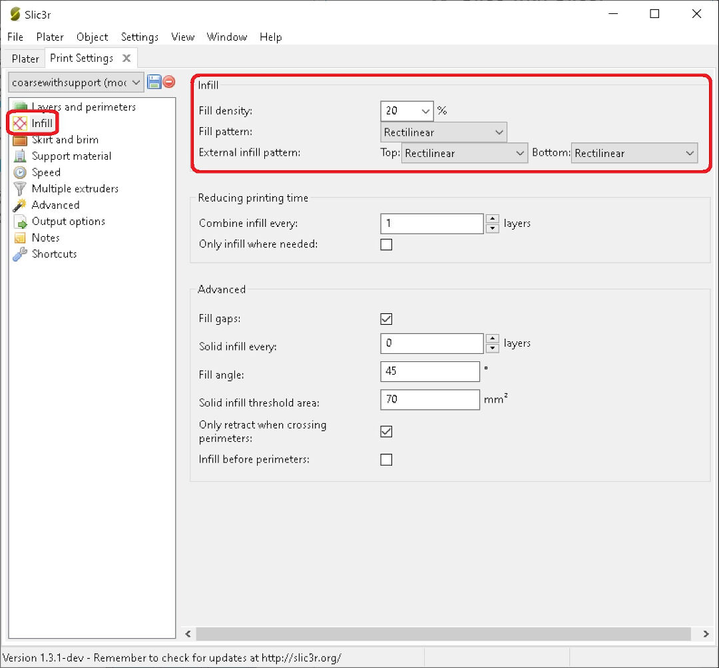The image size is (719, 668).
Task: Switch to the Plater tab
Action: 26,59
